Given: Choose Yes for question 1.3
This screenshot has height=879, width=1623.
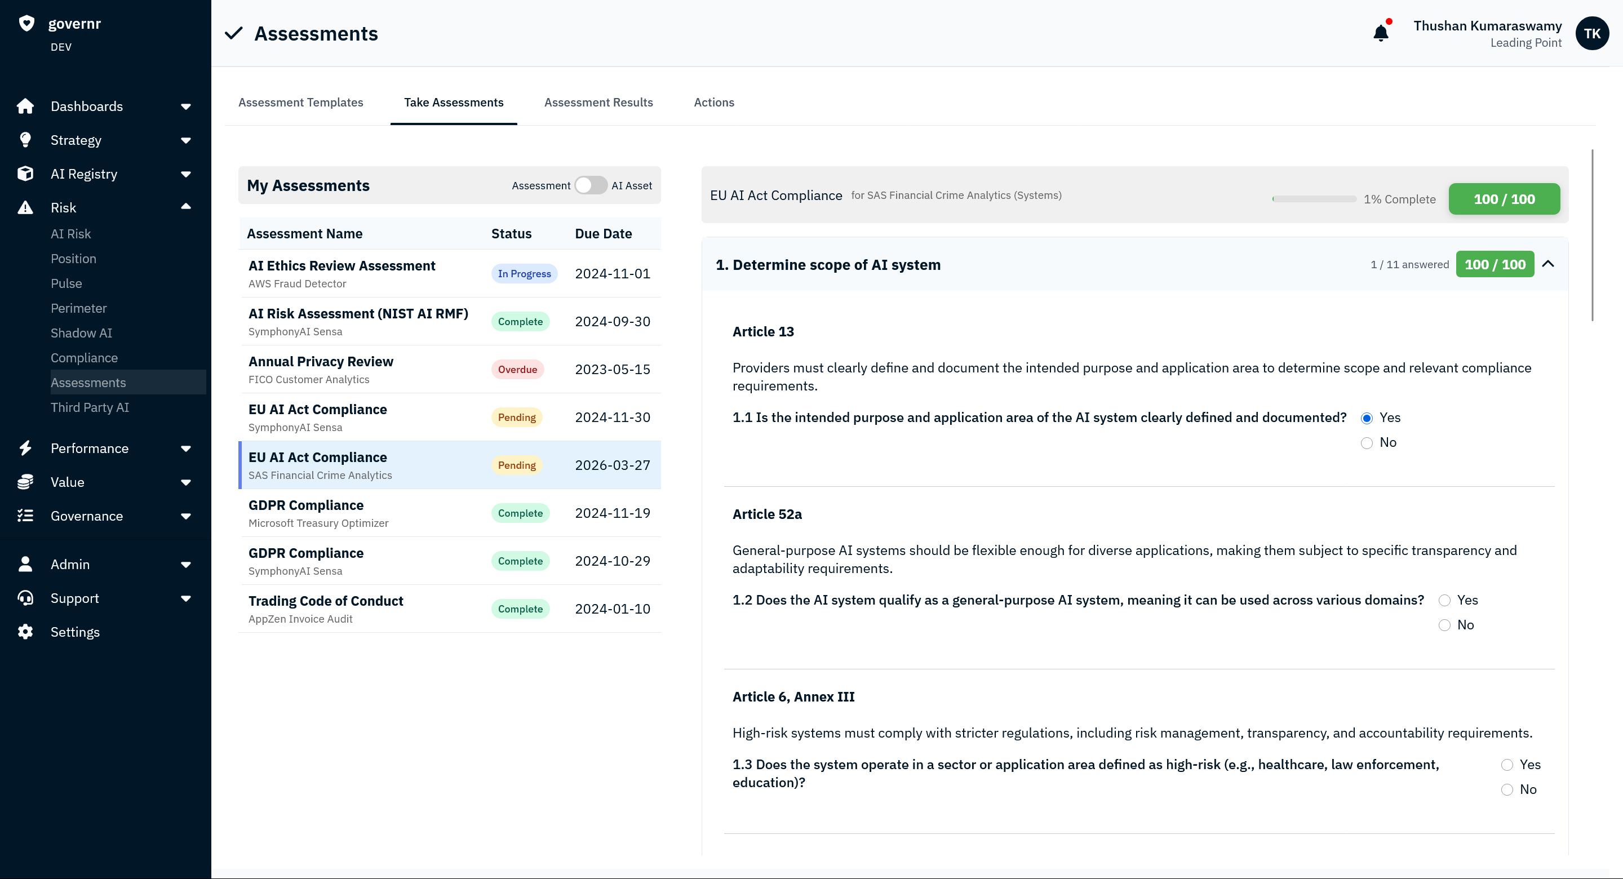Looking at the screenshot, I should pos(1506,765).
